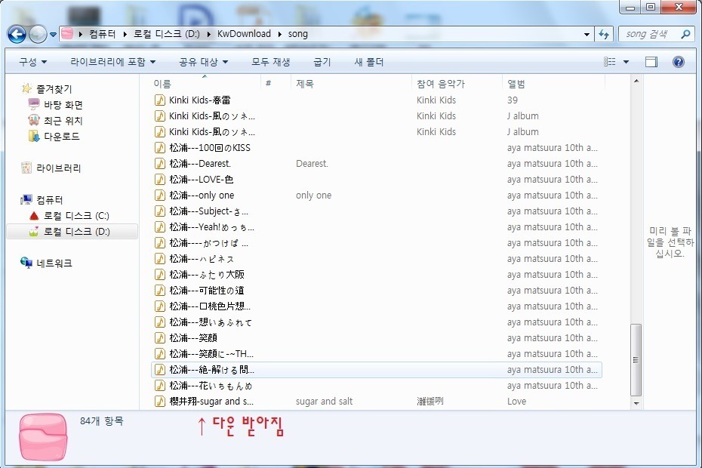Sort by the 제목 column header
Viewport: 702px width, 468px height.
tap(304, 84)
